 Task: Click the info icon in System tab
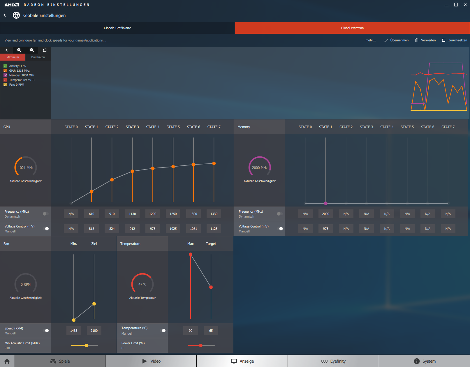417,361
